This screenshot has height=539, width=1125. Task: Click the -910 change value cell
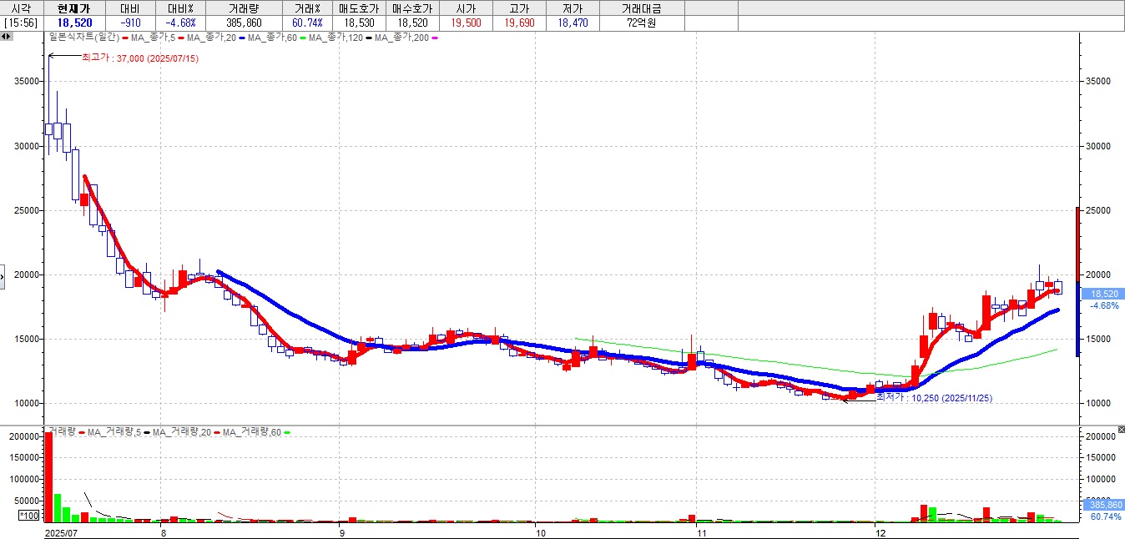pos(130,23)
